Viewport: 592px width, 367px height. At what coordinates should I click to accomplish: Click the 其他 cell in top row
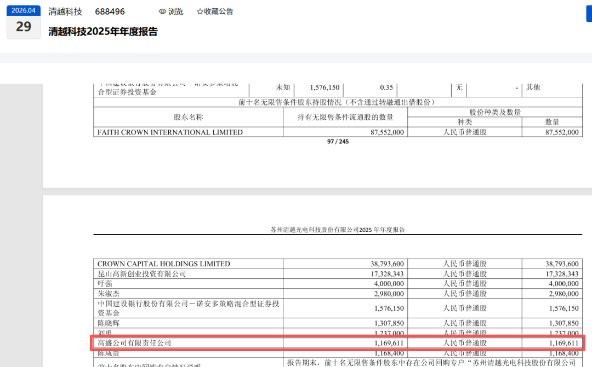pyautogui.click(x=533, y=88)
